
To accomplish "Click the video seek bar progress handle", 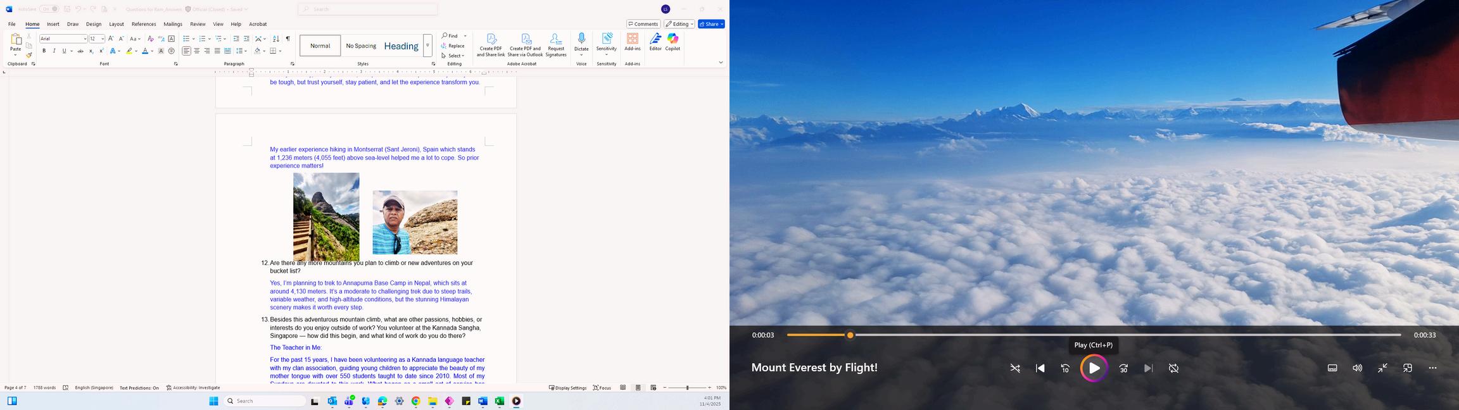I will point(850,335).
